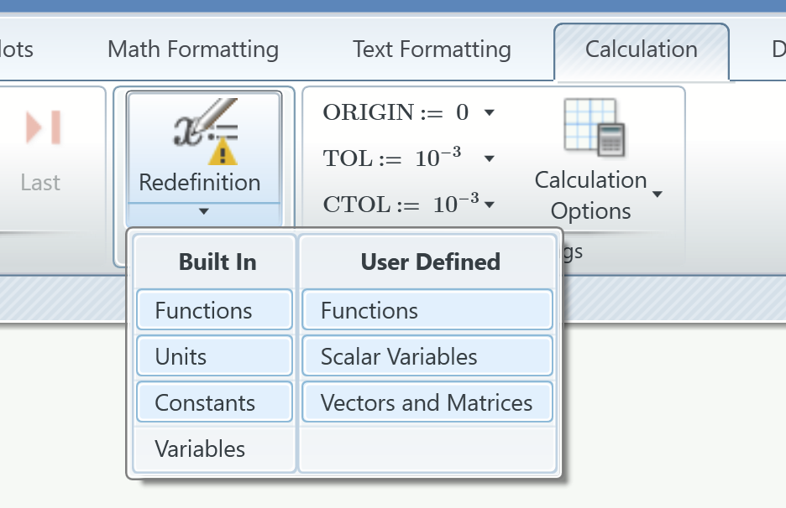Viewport: 786px width, 508px height.
Task: Toggle Built In Functions redefinition warning
Action: click(x=214, y=310)
